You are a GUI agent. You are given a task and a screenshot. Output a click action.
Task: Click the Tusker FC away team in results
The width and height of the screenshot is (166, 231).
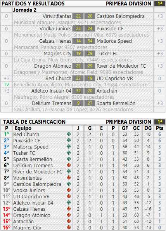tap(107, 54)
